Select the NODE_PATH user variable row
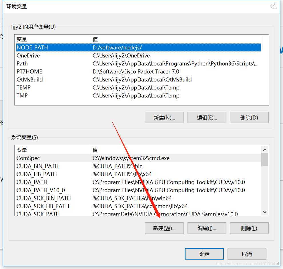The image size is (283, 269). 138,47
